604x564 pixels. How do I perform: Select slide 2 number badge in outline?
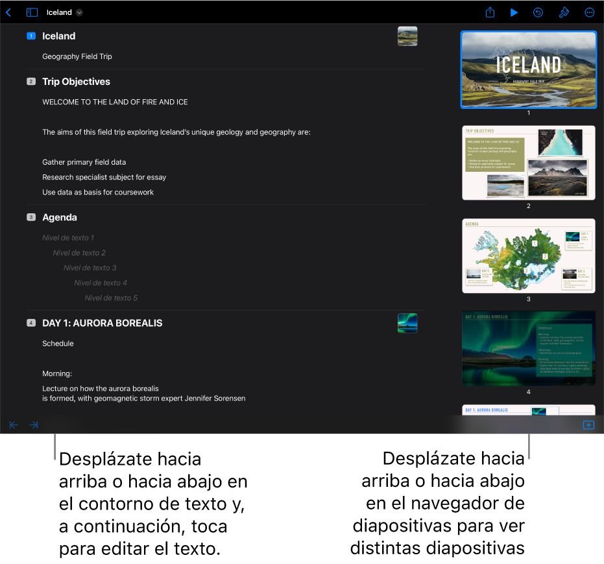click(31, 81)
